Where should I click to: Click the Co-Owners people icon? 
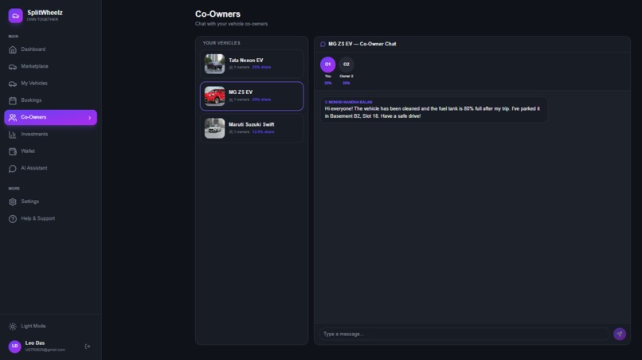13,118
